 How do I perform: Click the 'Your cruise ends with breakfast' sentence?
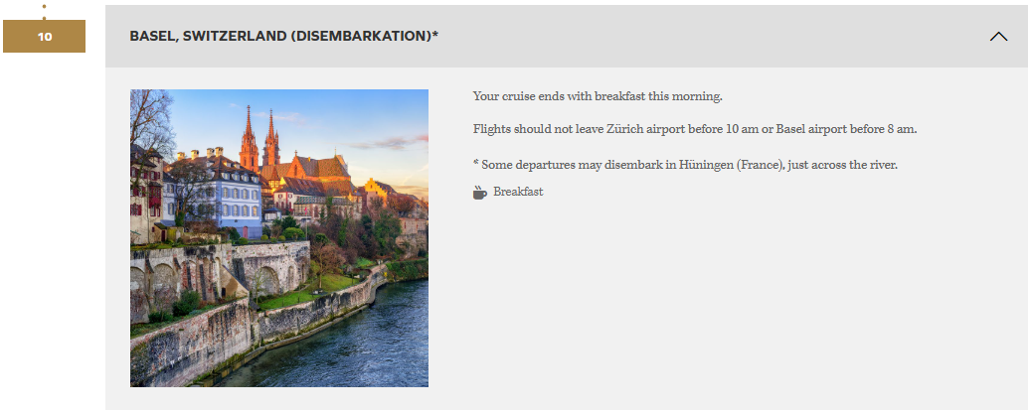click(597, 96)
